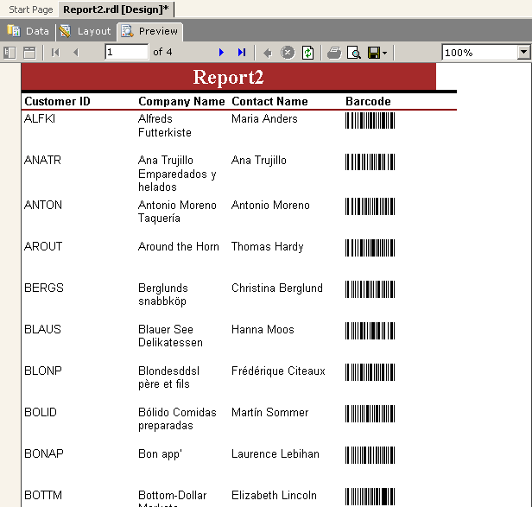
Task: Click contact name Martín Sommer
Action: click(x=269, y=412)
